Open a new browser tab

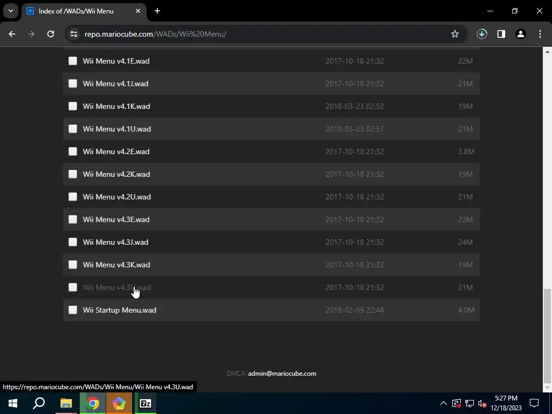157,11
